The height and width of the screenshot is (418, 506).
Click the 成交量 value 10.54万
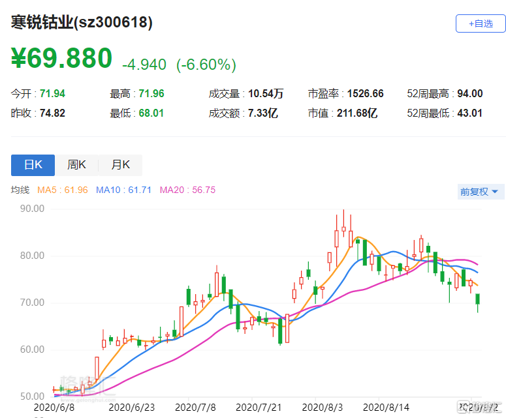coord(266,93)
